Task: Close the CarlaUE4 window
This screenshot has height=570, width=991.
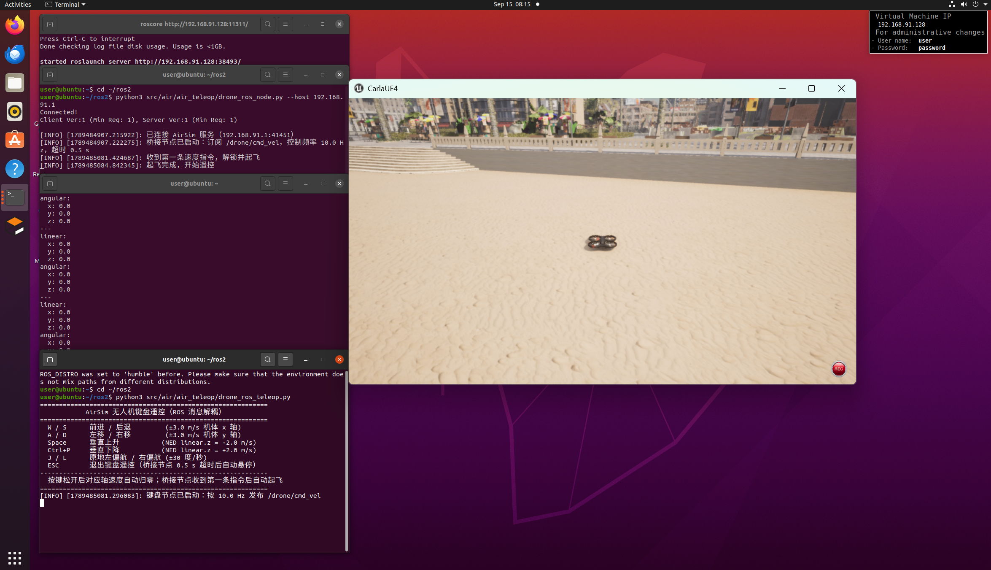Action: (841, 88)
